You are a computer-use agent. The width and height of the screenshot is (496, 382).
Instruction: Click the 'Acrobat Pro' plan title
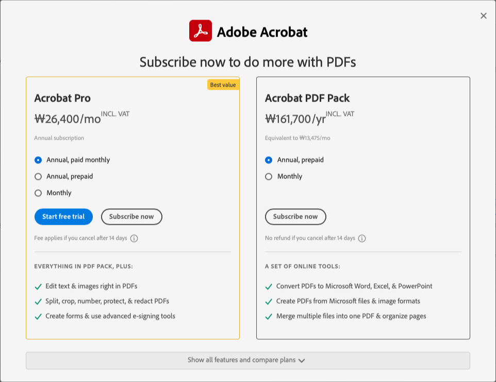click(x=62, y=98)
